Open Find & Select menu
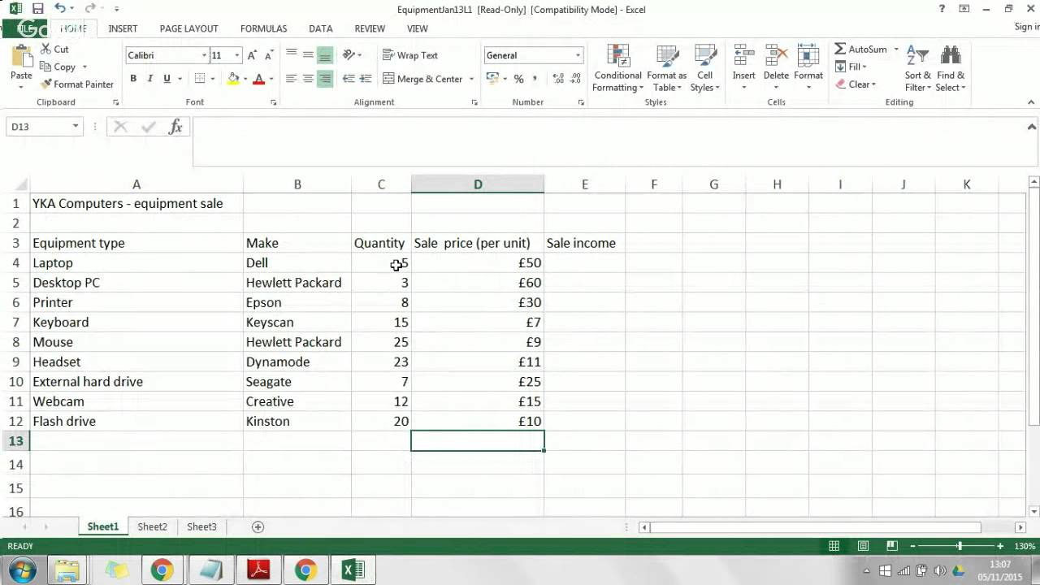Viewport: 1040px width, 585px height. [x=951, y=68]
